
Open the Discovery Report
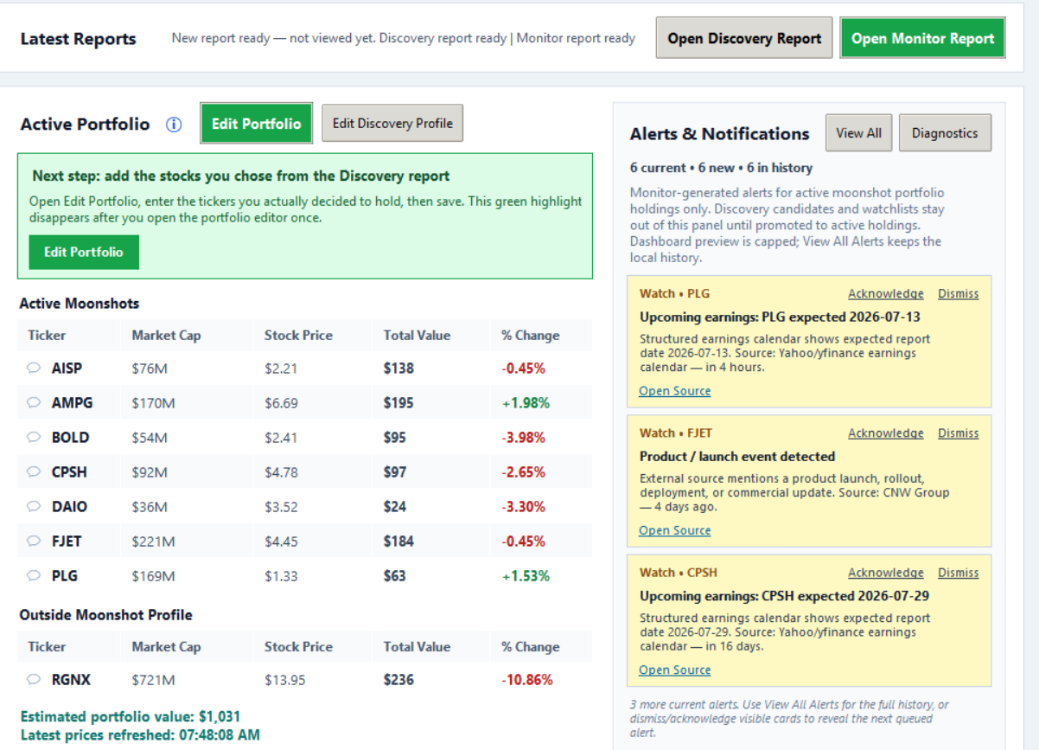tap(744, 38)
